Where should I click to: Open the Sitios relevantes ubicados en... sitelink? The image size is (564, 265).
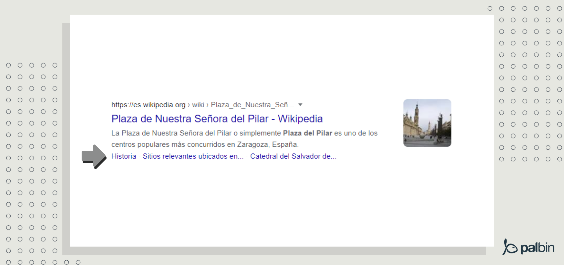(x=193, y=156)
